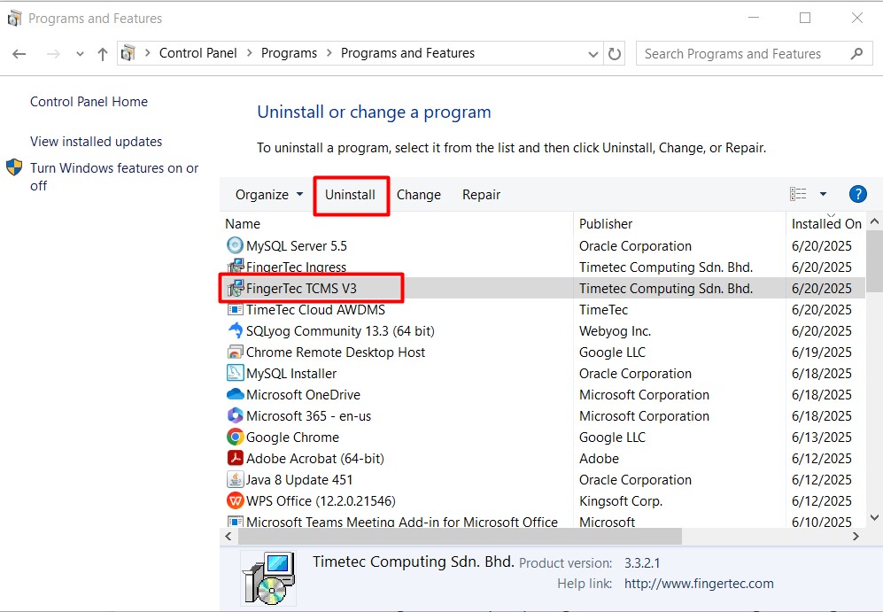Screen dimensions: 883x612
Task: Select SQLyog Community 13.3 (64 bit) name
Action: tap(341, 331)
